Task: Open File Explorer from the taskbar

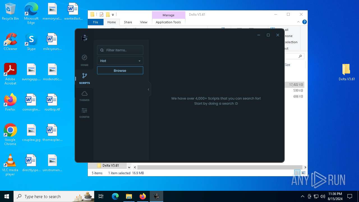Action: point(129,196)
